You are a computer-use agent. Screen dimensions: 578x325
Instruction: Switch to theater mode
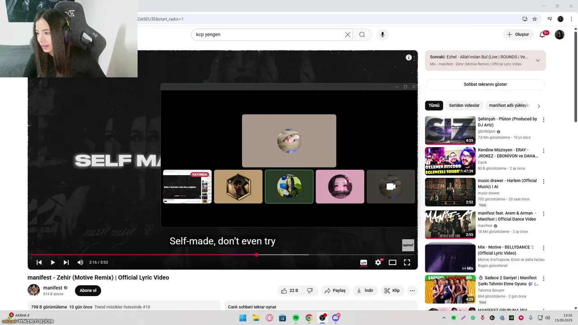(x=392, y=262)
